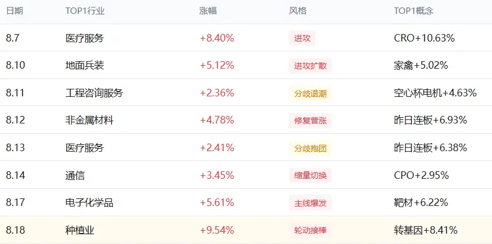The width and height of the screenshot is (492, 244).
Task: Sort by the 涨幅 column header
Action: (208, 11)
